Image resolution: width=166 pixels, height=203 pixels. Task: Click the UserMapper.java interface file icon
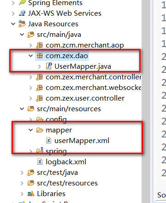click(x=49, y=66)
